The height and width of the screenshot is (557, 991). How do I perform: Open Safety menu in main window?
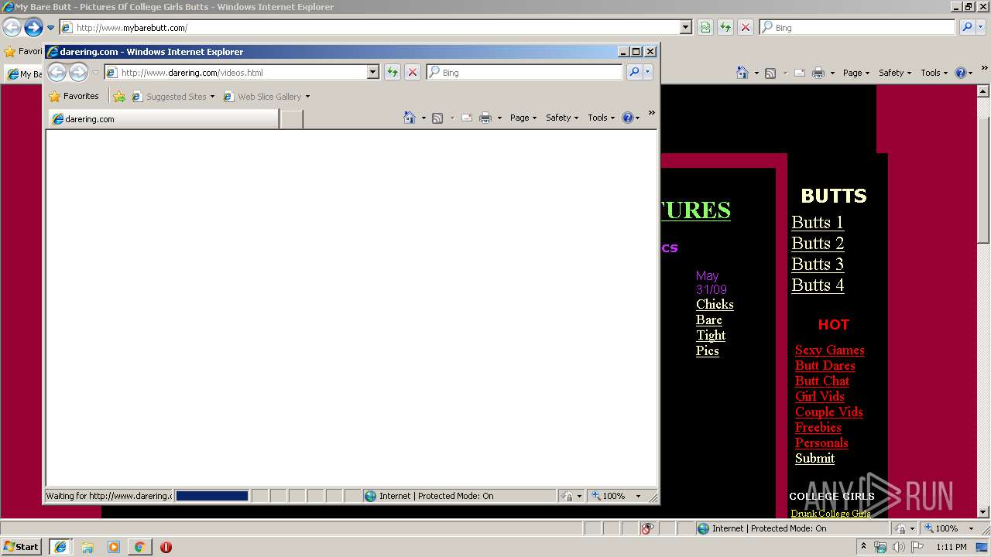(895, 73)
